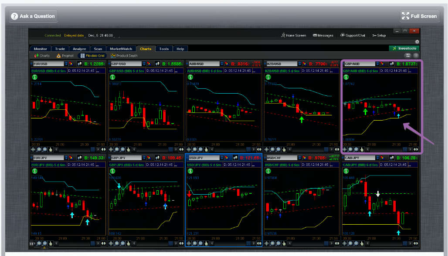Open the gear settings icon below the window controls

click(x=417, y=42)
